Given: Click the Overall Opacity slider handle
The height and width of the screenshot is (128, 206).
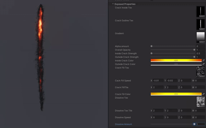Looking at the screenshot, I should point(194,50).
